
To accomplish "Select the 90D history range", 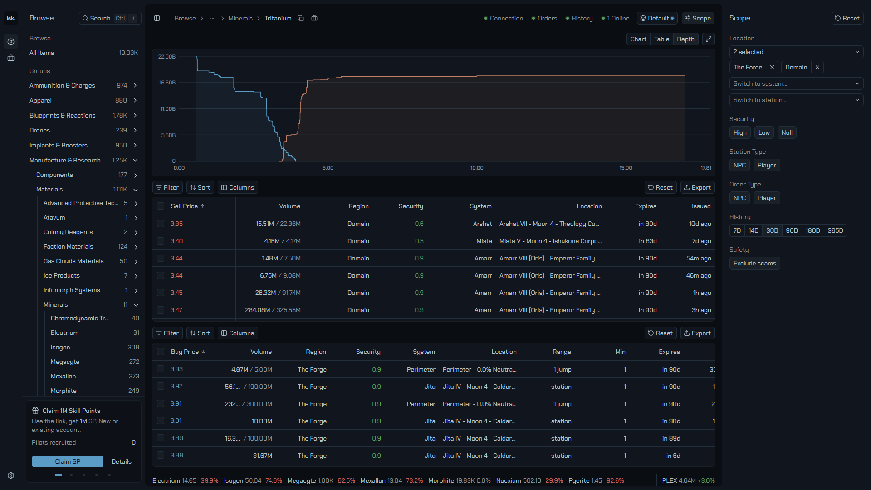I will click(792, 230).
